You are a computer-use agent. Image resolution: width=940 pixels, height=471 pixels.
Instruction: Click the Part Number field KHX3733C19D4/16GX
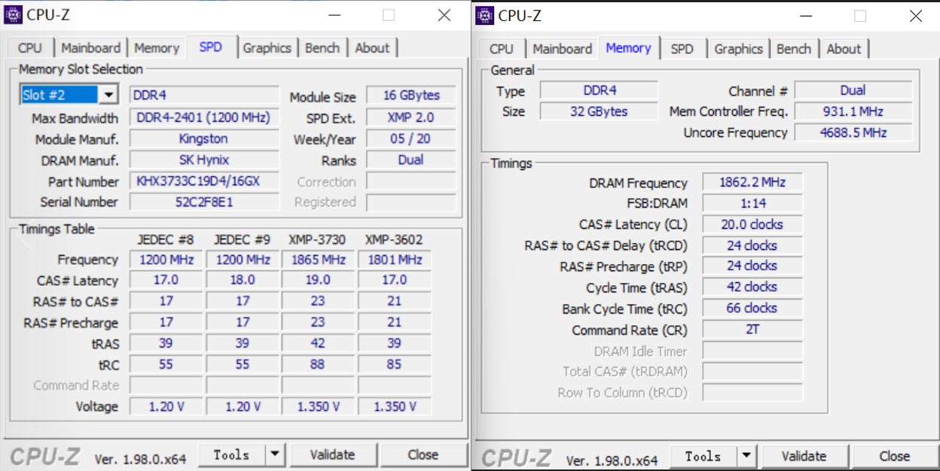pyautogui.click(x=204, y=181)
